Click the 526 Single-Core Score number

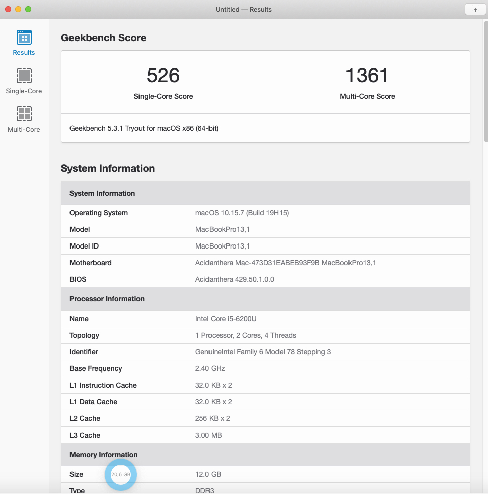point(163,76)
